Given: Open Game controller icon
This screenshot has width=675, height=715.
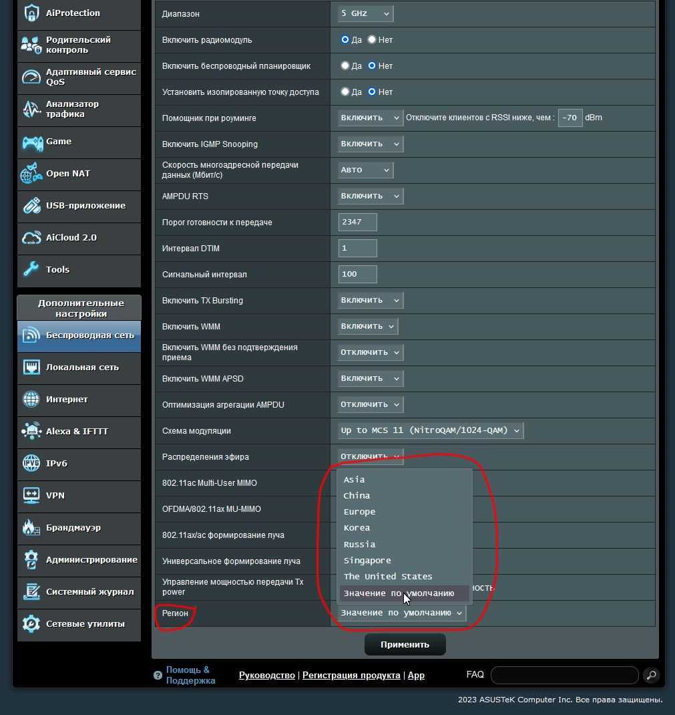Looking at the screenshot, I should (32, 142).
